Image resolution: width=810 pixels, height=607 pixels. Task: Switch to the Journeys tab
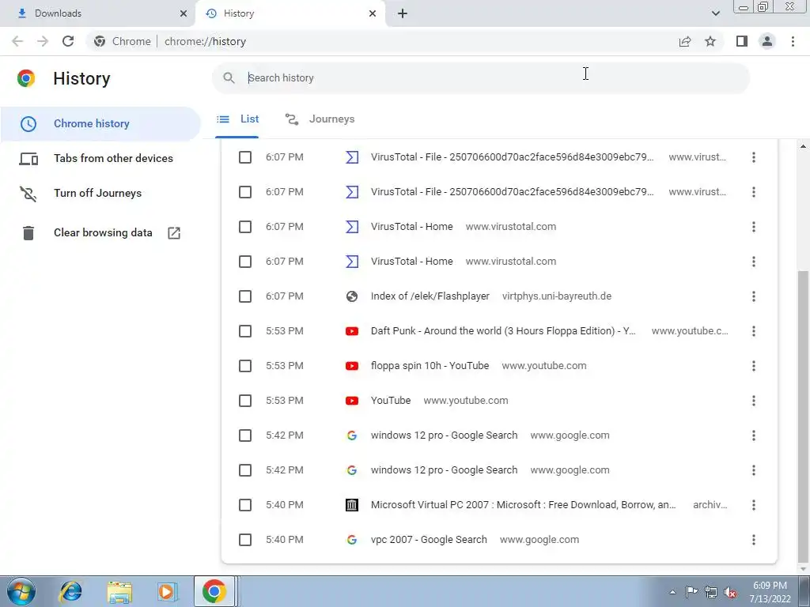click(x=320, y=119)
